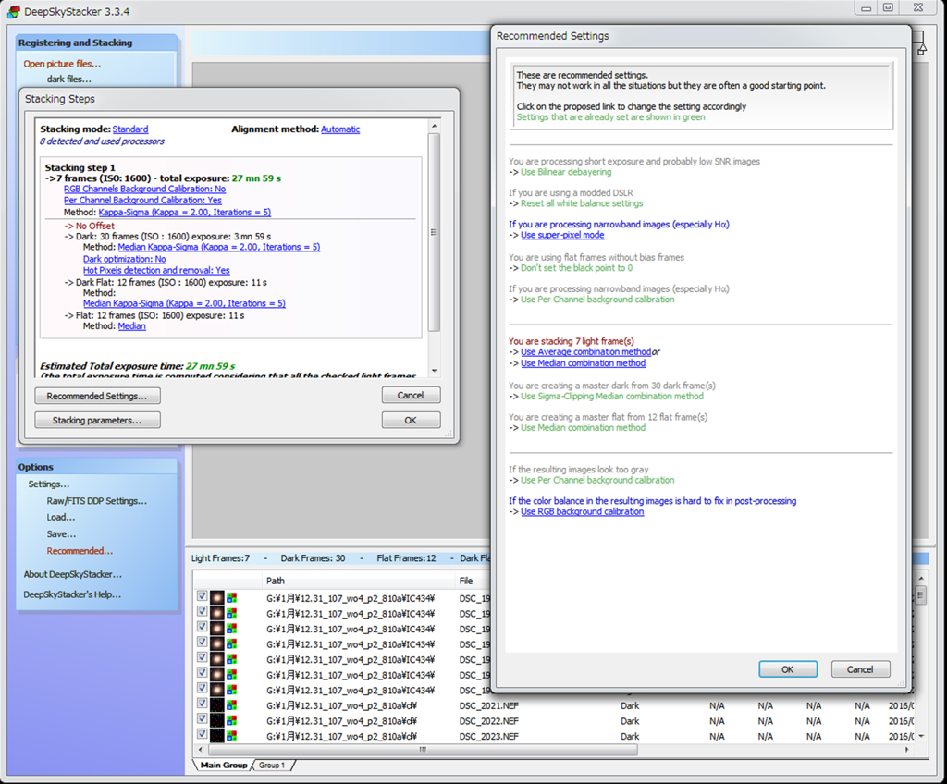
Task: Click Per Channel calibration link under 'look too gray'
Action: click(597, 480)
